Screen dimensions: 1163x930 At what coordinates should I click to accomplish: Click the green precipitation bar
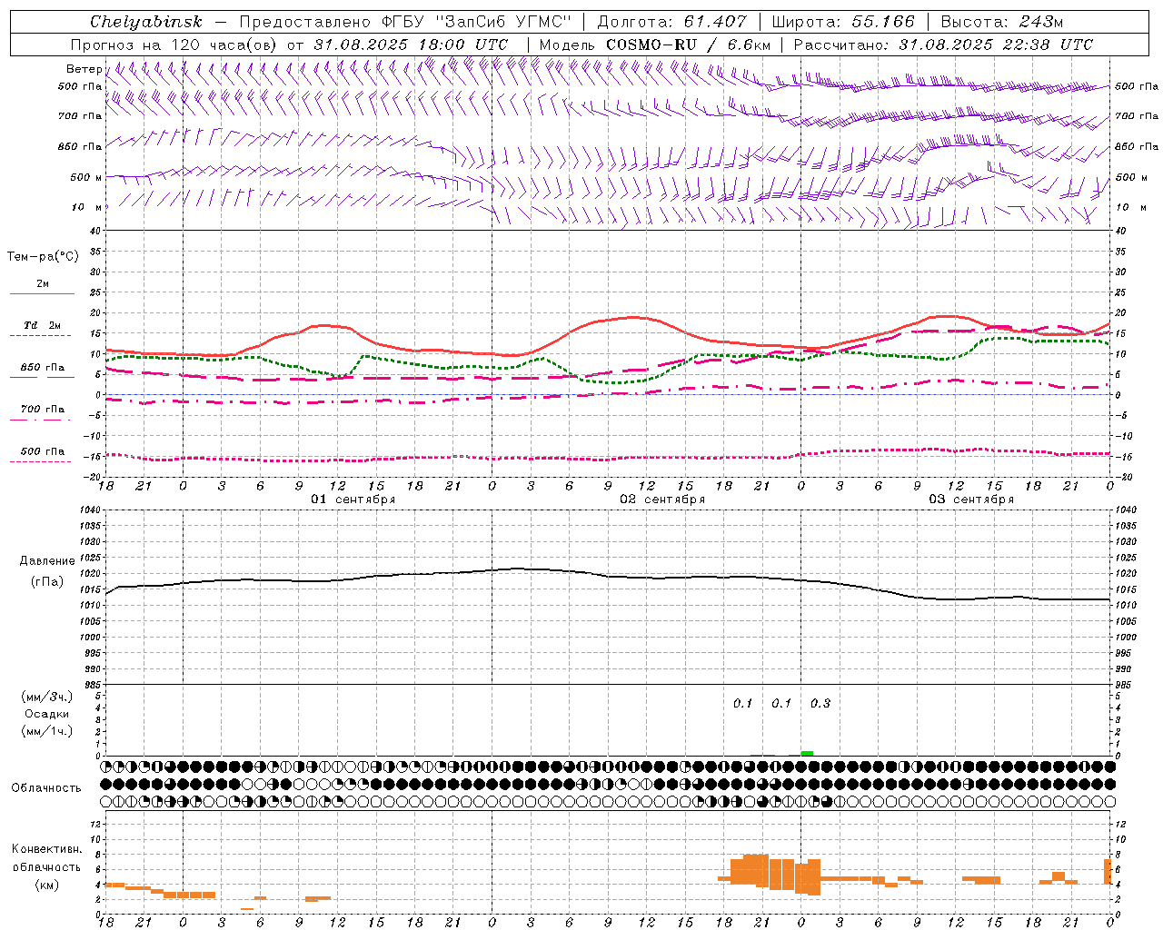pos(807,753)
